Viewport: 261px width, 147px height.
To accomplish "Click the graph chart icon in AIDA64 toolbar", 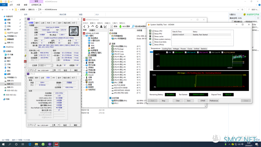I will tap(105, 26).
